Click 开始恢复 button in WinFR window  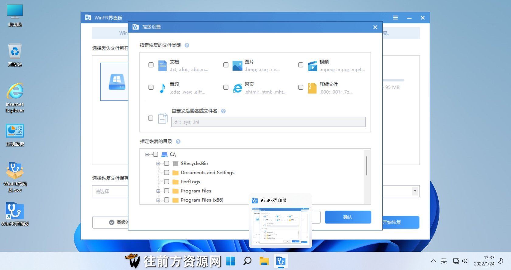coord(401,222)
